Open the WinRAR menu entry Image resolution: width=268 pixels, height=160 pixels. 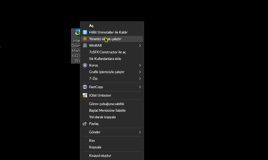pyautogui.click(x=112, y=45)
